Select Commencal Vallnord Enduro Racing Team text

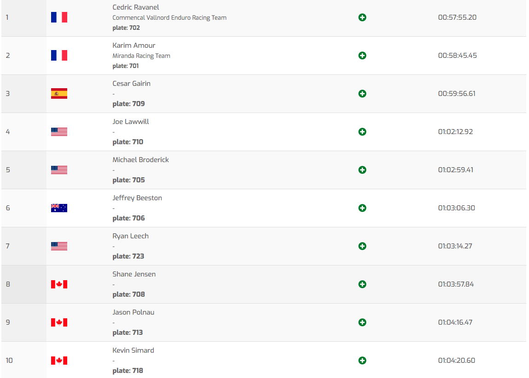tap(169, 18)
